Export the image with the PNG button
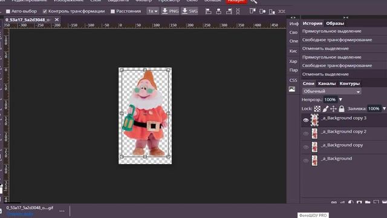Viewport: 387px width, 218px height. (170, 11)
